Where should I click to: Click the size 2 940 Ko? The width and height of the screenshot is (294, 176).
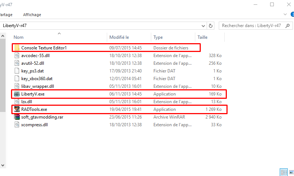tap(213, 117)
